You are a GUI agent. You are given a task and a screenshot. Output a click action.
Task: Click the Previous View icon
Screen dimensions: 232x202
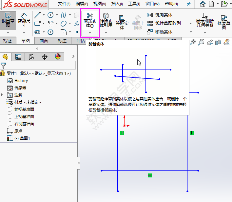[210, 42]
